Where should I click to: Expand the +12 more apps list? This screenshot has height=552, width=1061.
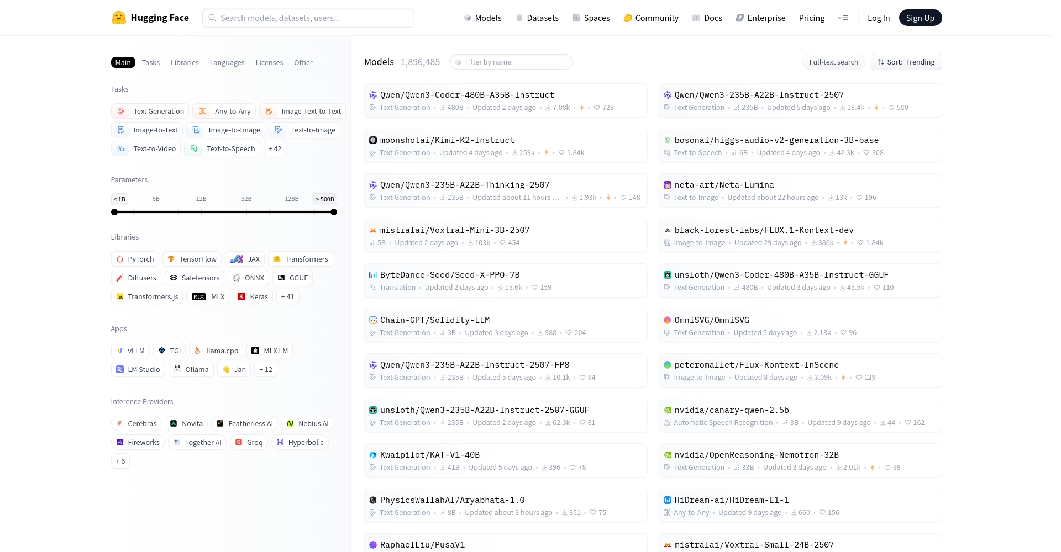(x=266, y=369)
